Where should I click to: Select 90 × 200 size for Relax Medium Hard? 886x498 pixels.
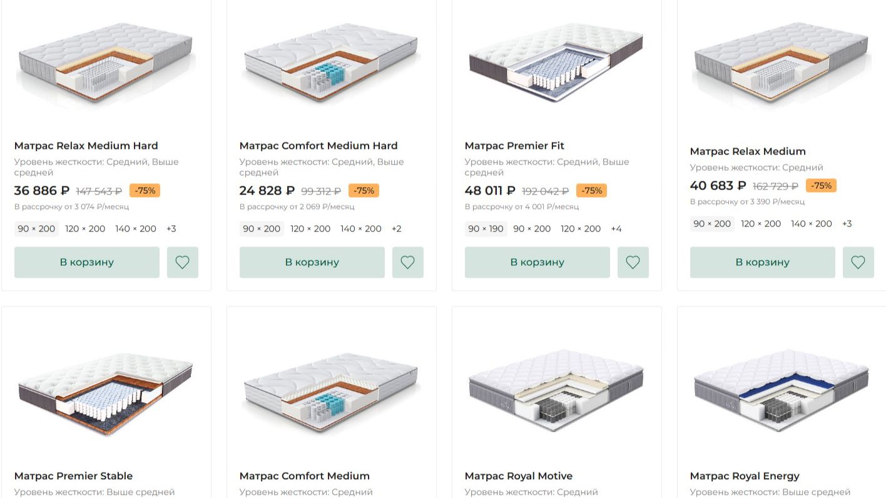36,229
